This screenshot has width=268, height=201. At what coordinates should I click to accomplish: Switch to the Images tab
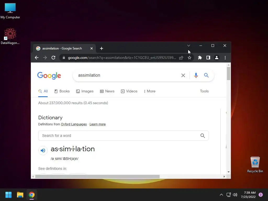tap(85, 91)
